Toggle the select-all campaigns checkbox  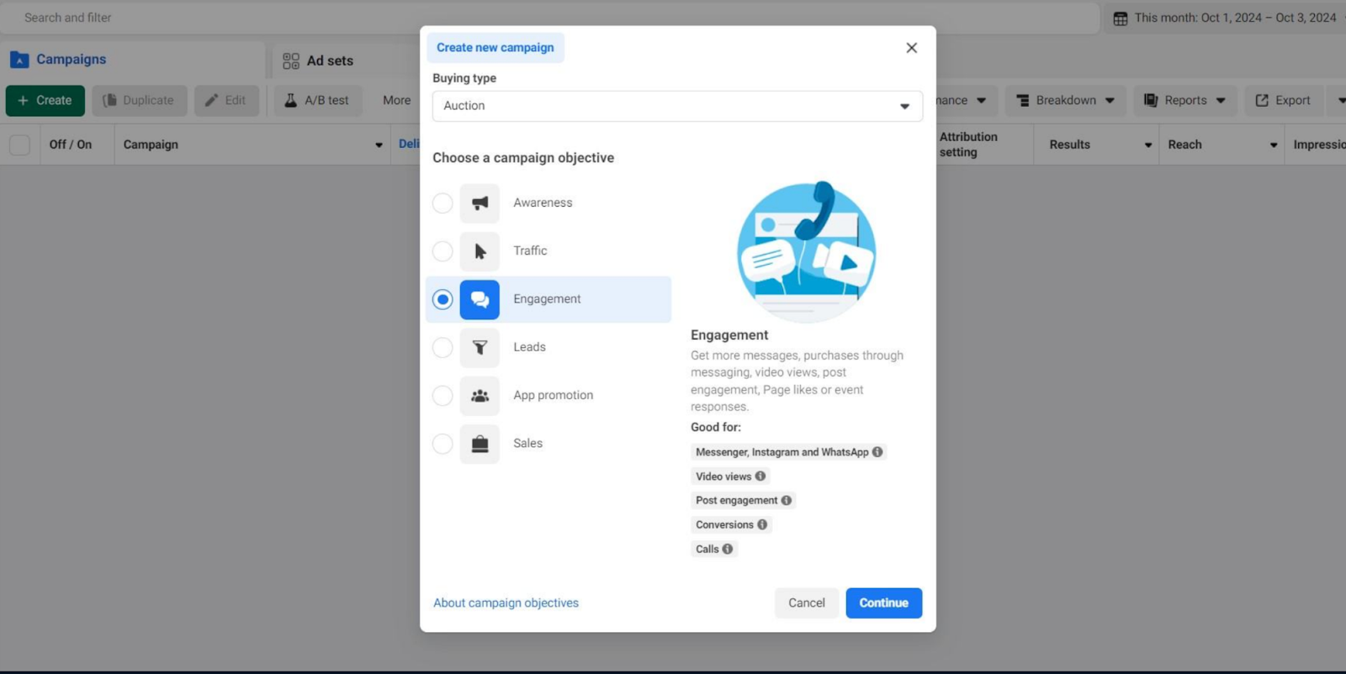pyautogui.click(x=19, y=145)
